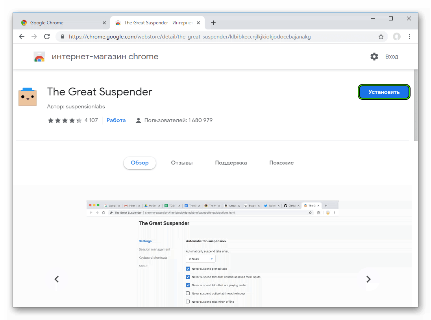Viewport: 431px width, 320px height.
Task: Click the rating count 4 107
Action: pyautogui.click(x=91, y=120)
